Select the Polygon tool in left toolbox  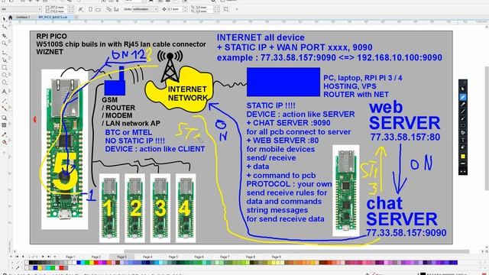tap(5, 82)
